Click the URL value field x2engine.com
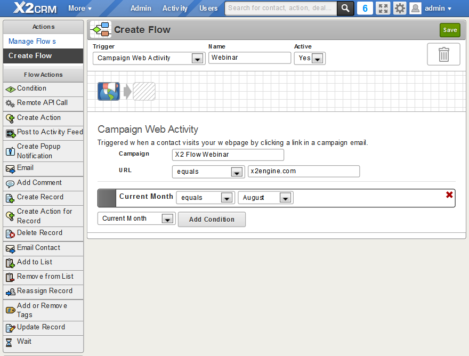 (x=304, y=171)
